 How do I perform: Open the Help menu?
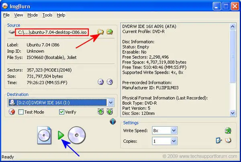(61, 15)
